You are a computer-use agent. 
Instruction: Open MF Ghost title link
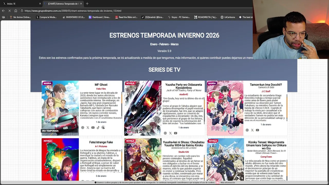[x=101, y=85]
